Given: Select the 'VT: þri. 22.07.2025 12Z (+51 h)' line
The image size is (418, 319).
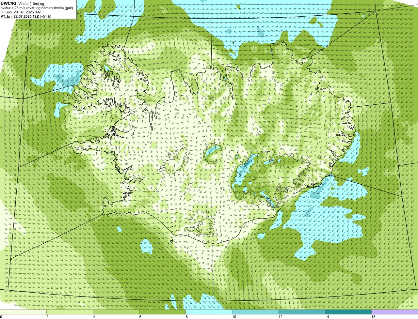Looking at the screenshot, I should pyautogui.click(x=26, y=16).
